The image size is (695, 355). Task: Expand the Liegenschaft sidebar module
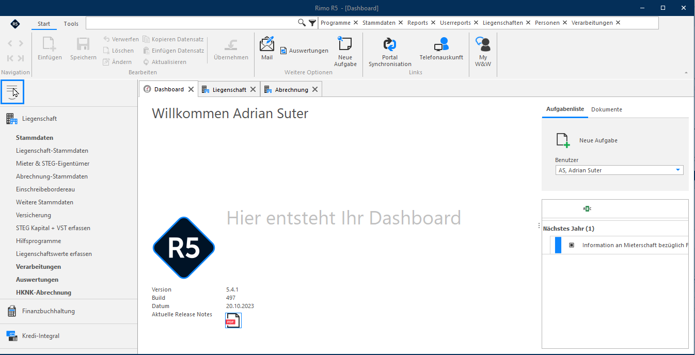69,119
